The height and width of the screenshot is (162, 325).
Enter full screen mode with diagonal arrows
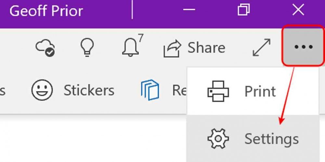(x=262, y=47)
